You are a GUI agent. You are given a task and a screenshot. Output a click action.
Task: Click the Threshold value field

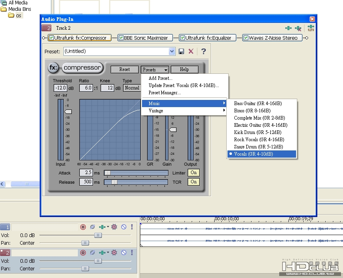(x=61, y=88)
